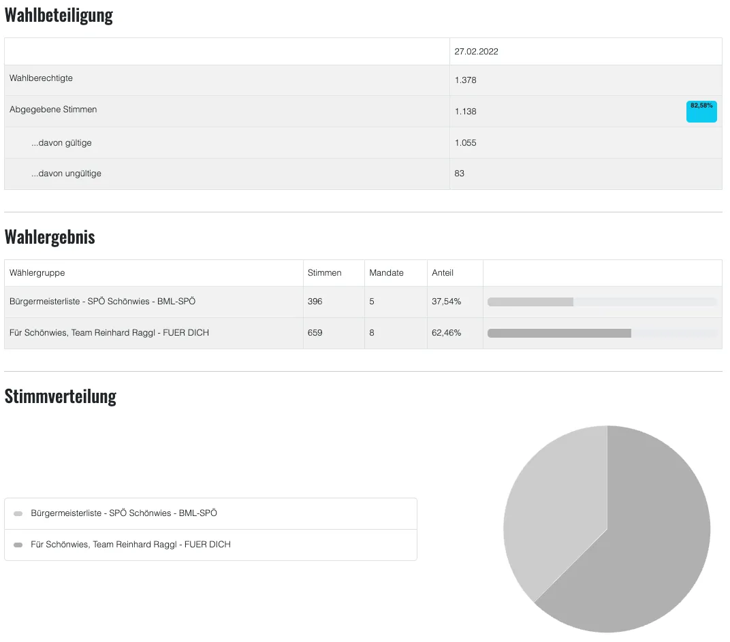The width and height of the screenshot is (730, 642).
Task: Select the date 27.02.2022 column header
Action: click(476, 51)
